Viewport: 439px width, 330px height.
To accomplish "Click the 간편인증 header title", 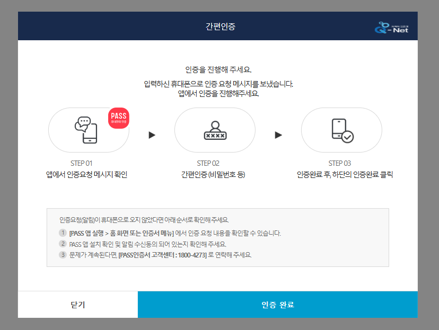I will (221, 26).
